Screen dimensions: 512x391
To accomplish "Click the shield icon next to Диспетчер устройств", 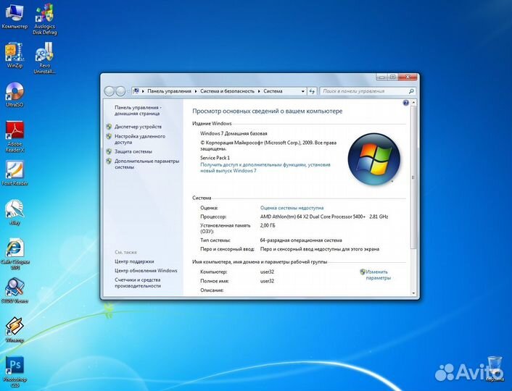I will coord(109,127).
